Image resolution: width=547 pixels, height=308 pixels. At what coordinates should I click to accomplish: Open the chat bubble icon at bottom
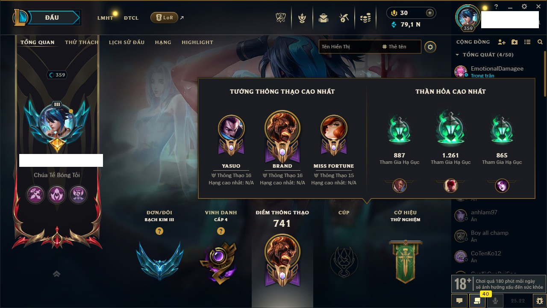pos(459,301)
